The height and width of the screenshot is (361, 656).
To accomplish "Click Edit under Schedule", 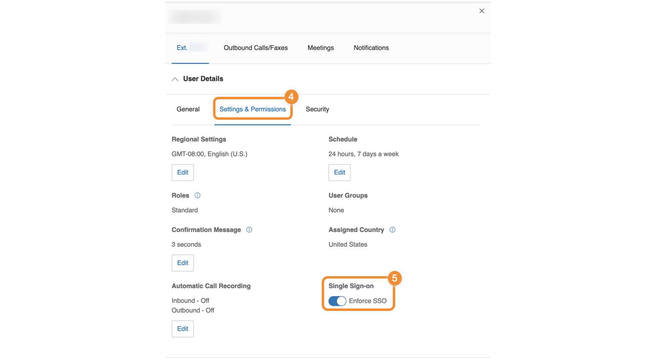I will [x=339, y=173].
